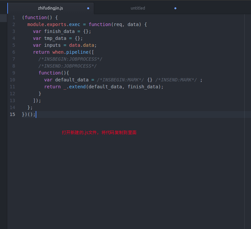Click the /*INSBEGIN:MARK*/ comment on line 10
Image resolution: width=251 pixels, height=229 pixels.
tap(120, 80)
